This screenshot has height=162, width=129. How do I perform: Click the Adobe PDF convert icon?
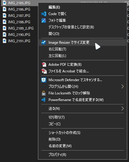[44, 65]
